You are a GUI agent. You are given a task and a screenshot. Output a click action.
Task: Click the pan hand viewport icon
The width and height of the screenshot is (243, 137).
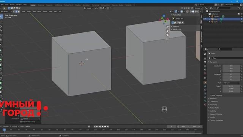(x=167, y=31)
